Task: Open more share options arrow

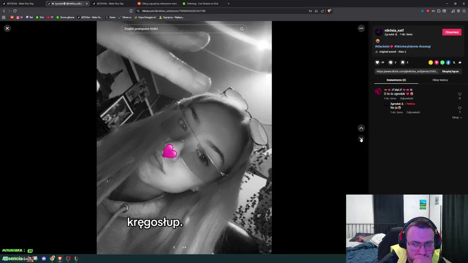Action: pos(460,62)
